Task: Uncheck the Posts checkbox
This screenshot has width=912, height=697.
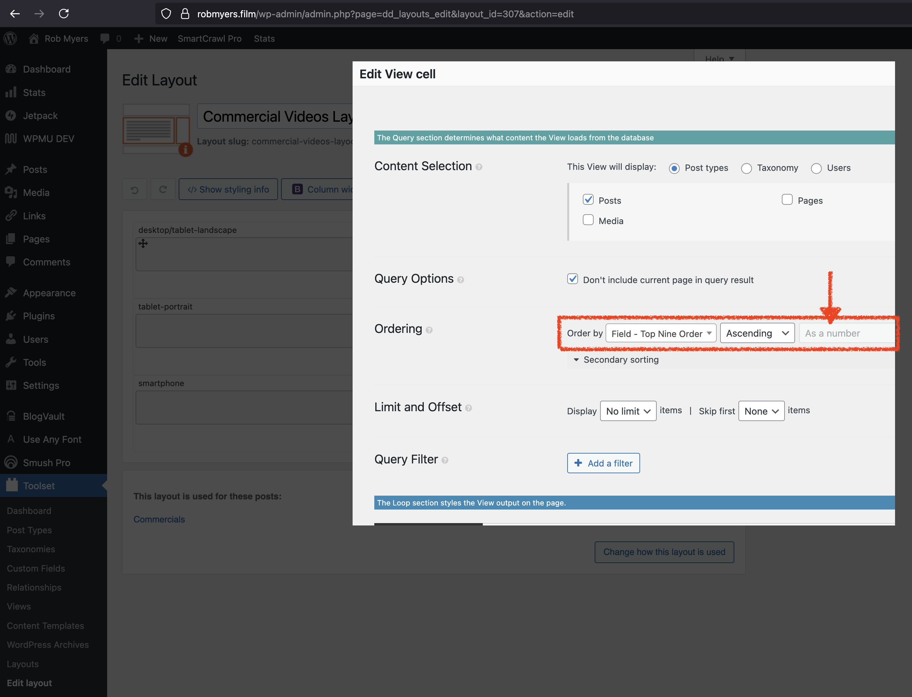Action: coord(588,200)
